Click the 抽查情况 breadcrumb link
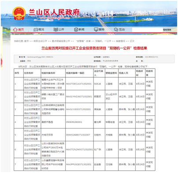This screenshot has width=178, height=173. point(120,41)
